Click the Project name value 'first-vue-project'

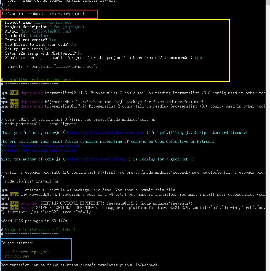click(52, 22)
